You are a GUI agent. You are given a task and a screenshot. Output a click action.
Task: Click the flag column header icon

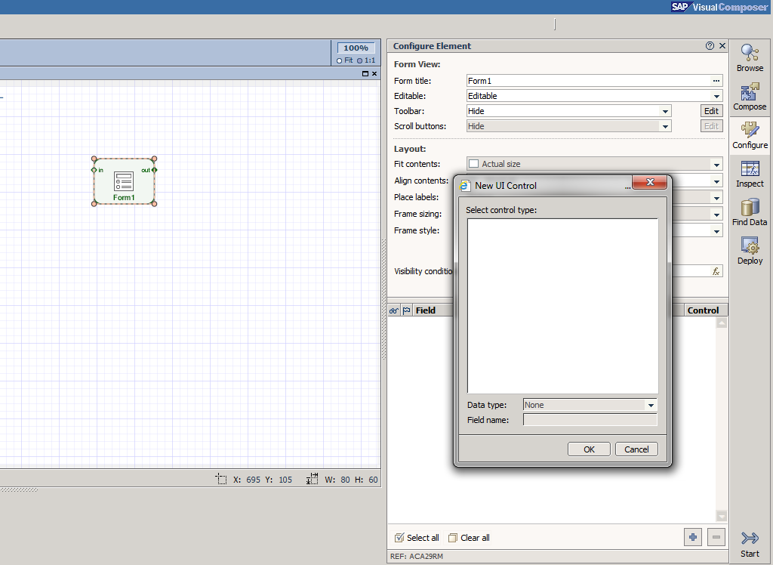coord(407,310)
